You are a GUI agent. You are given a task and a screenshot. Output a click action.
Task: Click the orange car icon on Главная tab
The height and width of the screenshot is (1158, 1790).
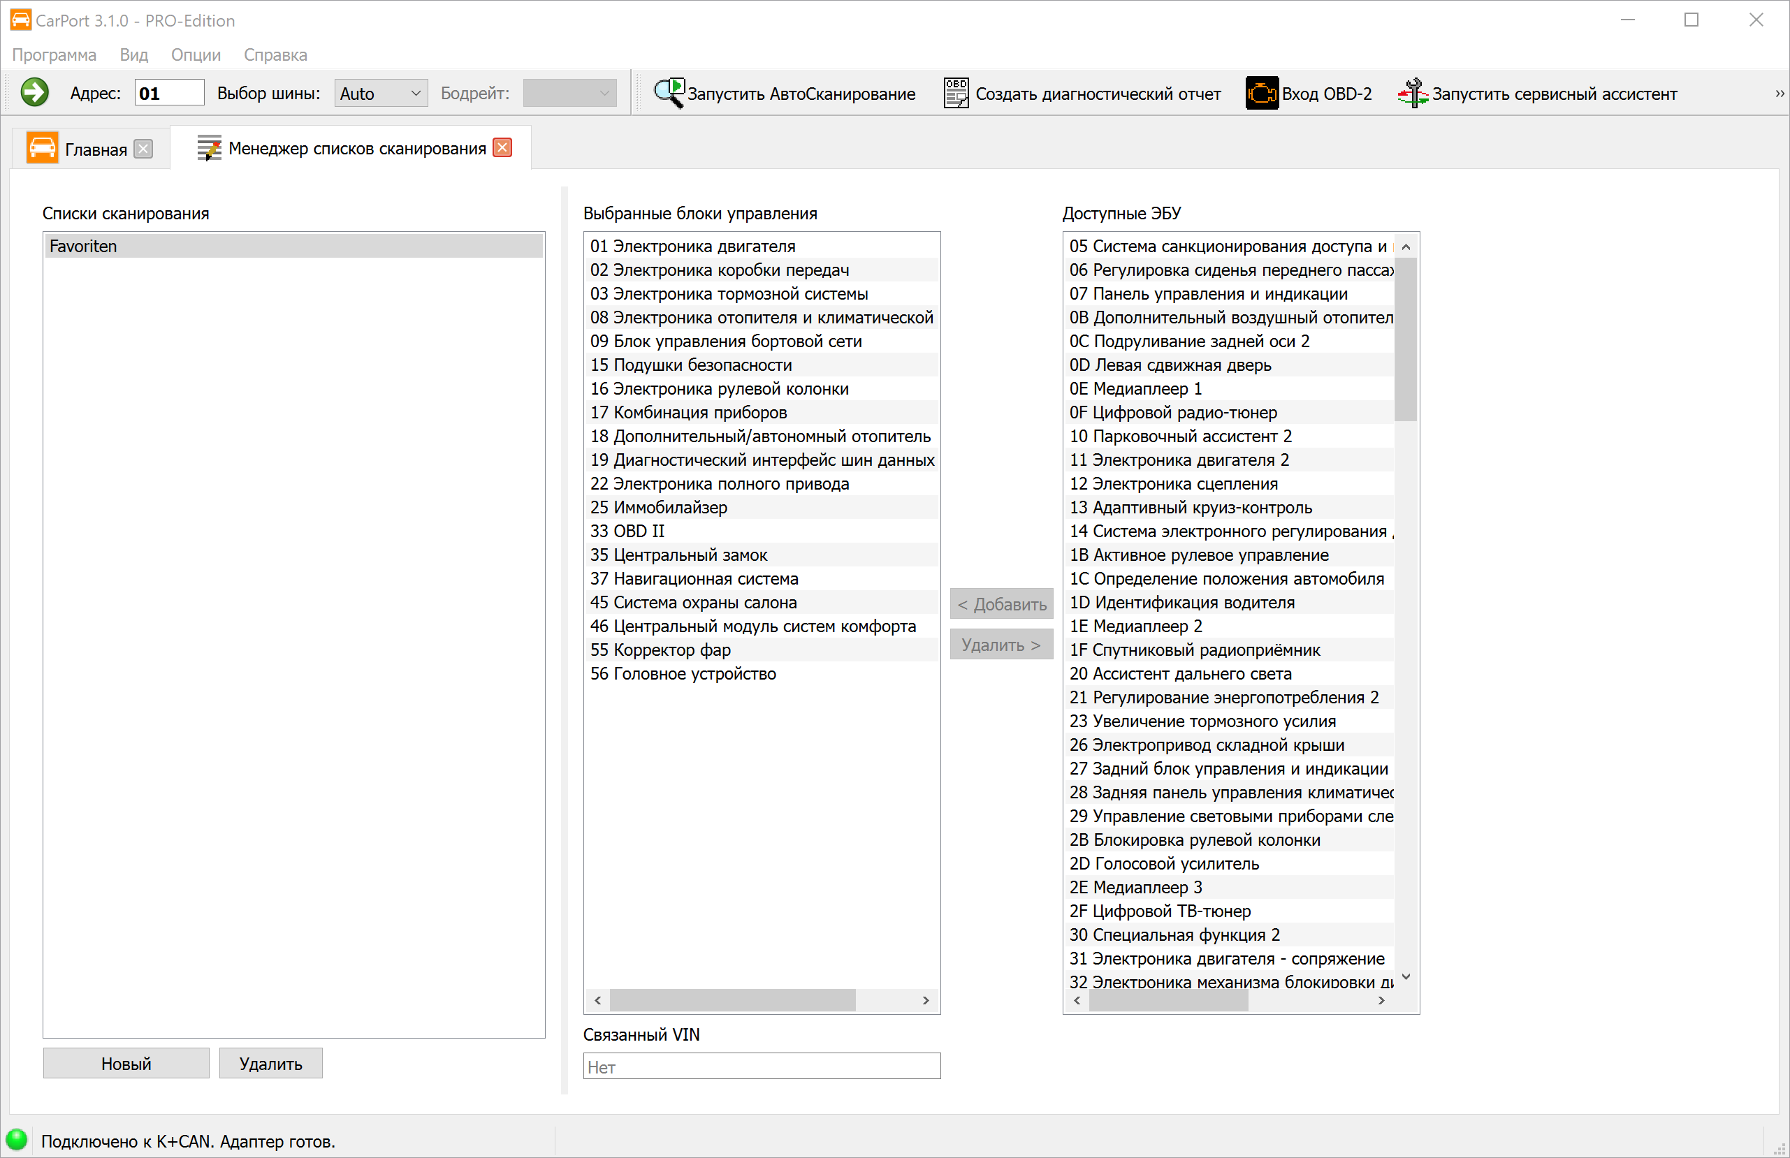click(x=42, y=148)
